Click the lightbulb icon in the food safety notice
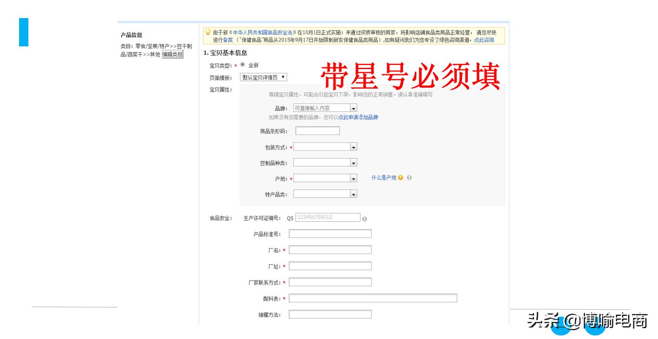Image resolution: width=658 pixels, height=339 pixels. tap(207, 32)
